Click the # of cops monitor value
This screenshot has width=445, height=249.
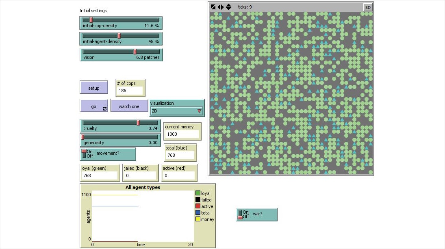tap(130, 91)
